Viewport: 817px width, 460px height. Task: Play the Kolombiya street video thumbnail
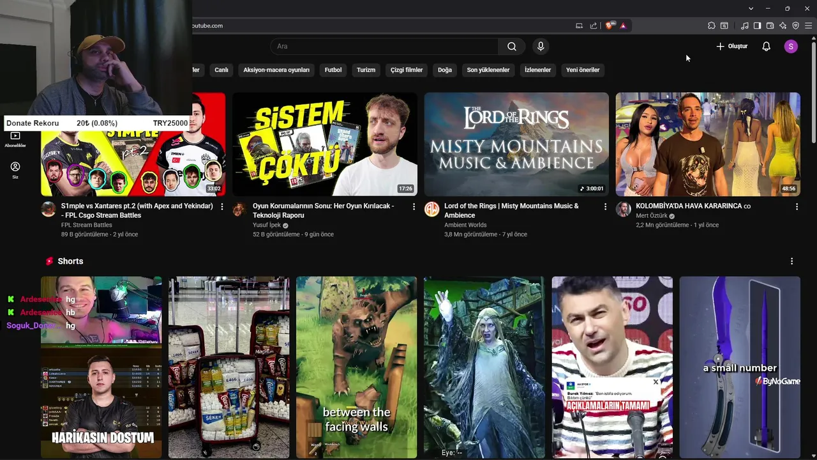point(708,144)
